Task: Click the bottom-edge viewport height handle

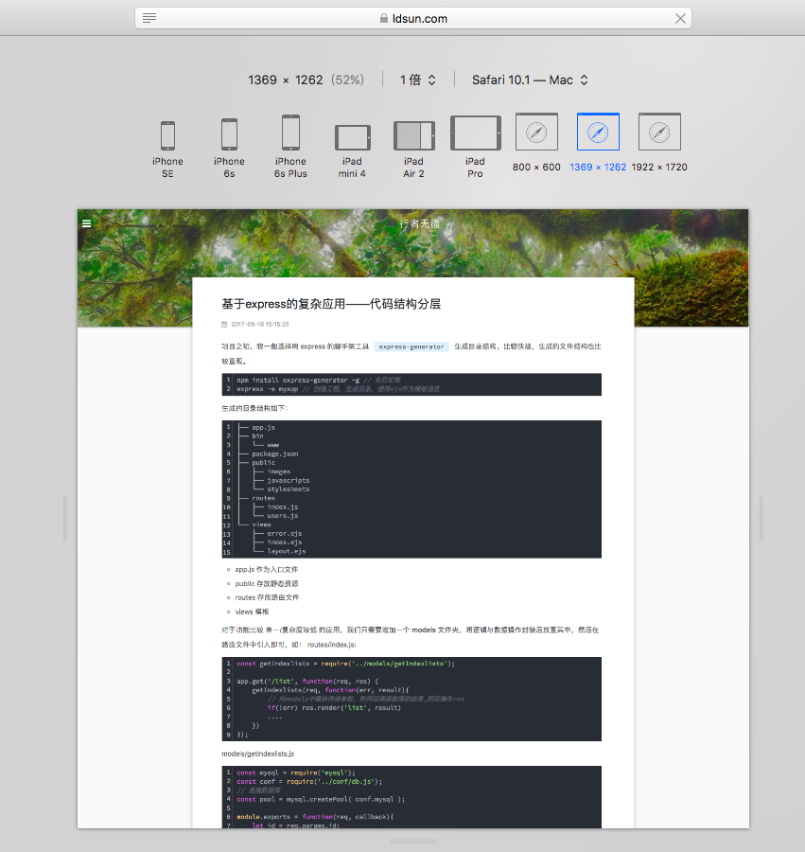Action: tap(413, 841)
